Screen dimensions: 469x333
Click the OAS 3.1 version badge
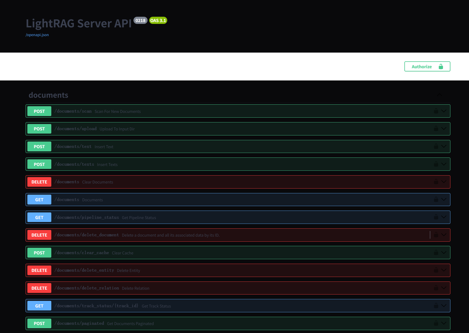158,20
